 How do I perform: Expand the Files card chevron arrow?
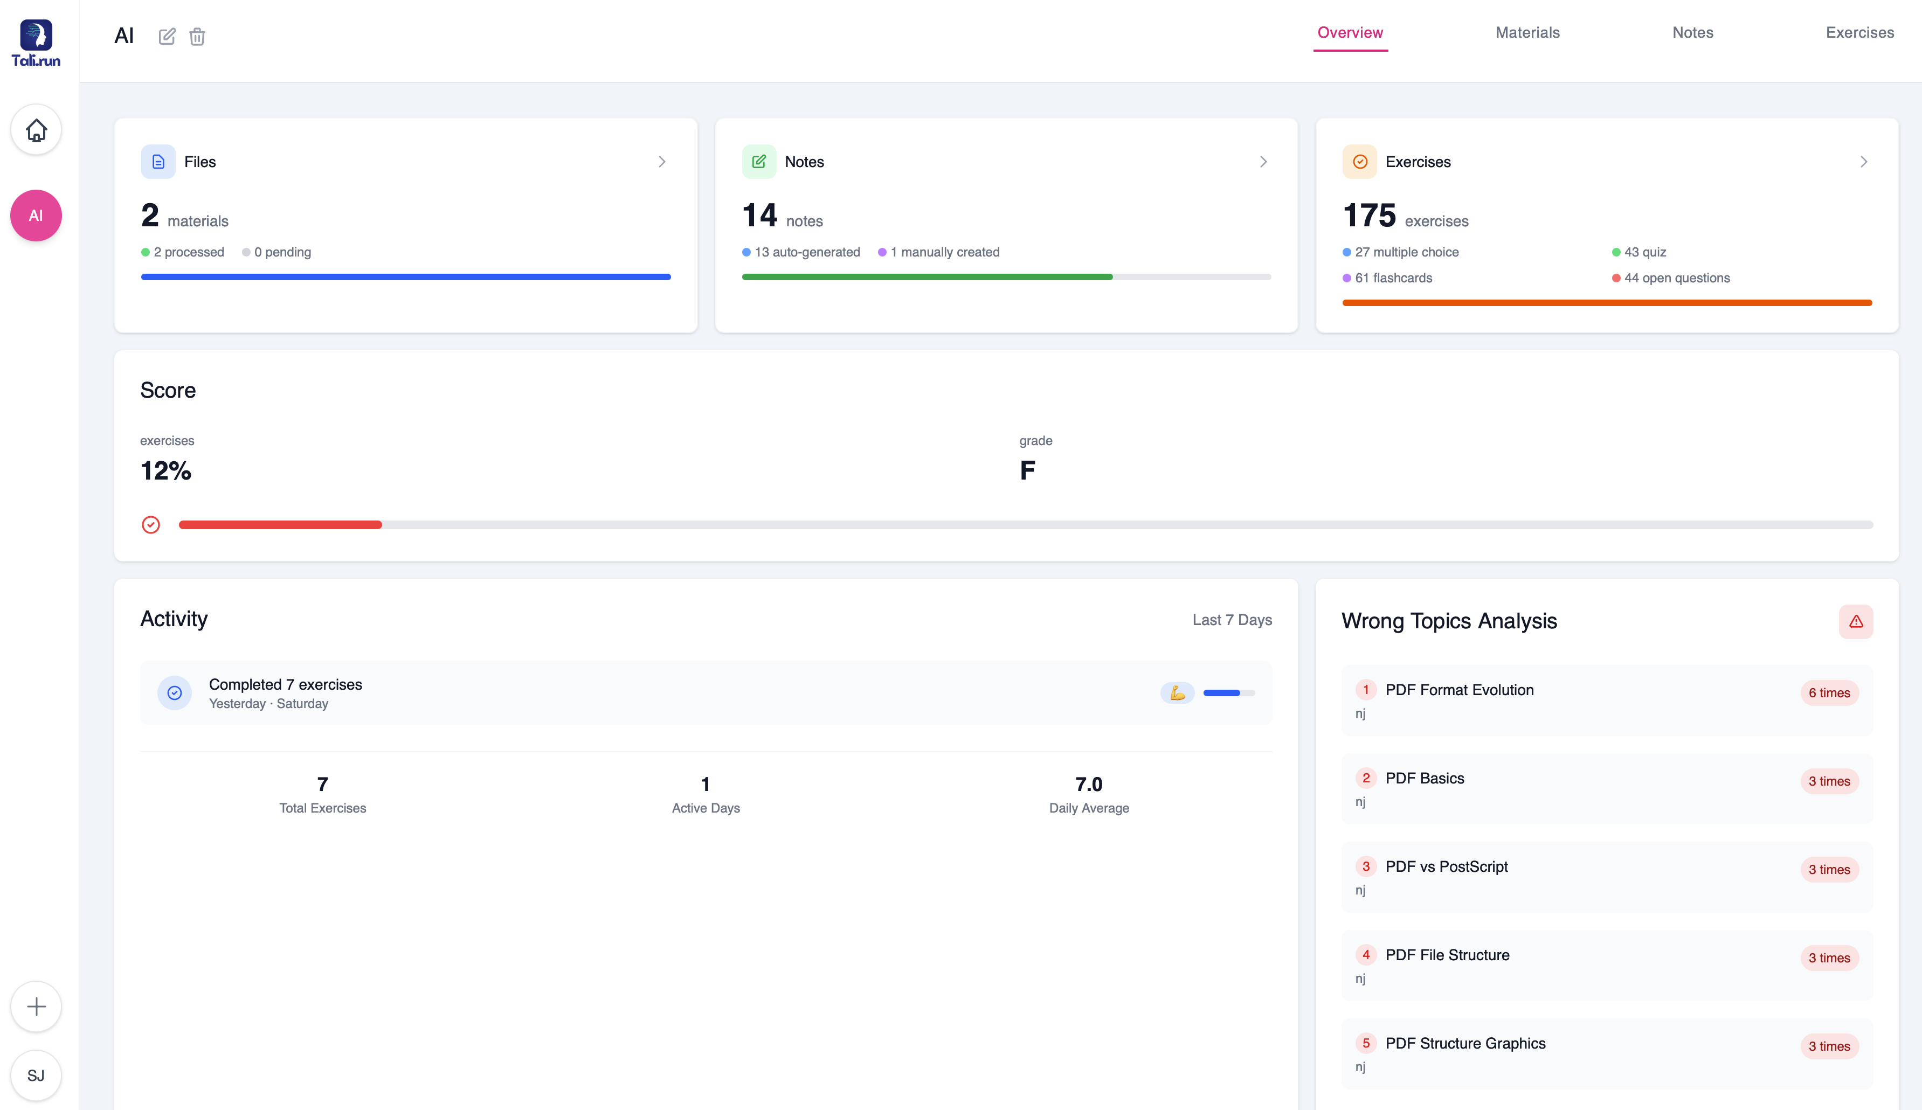[662, 162]
